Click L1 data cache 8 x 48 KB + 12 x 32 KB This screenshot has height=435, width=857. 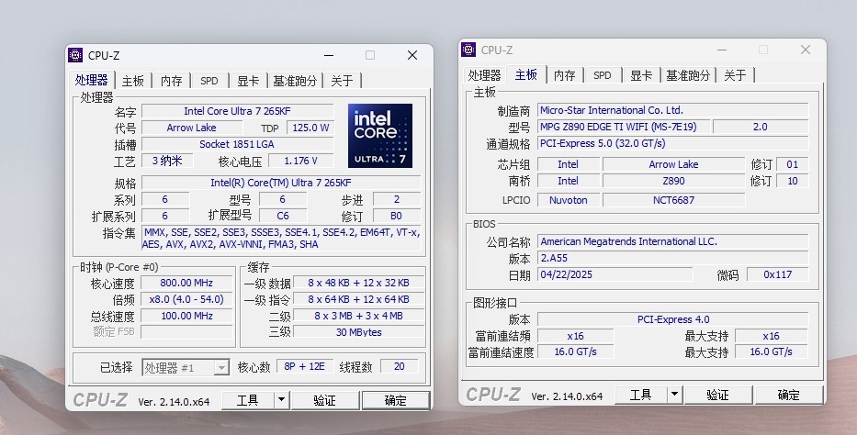point(358,283)
